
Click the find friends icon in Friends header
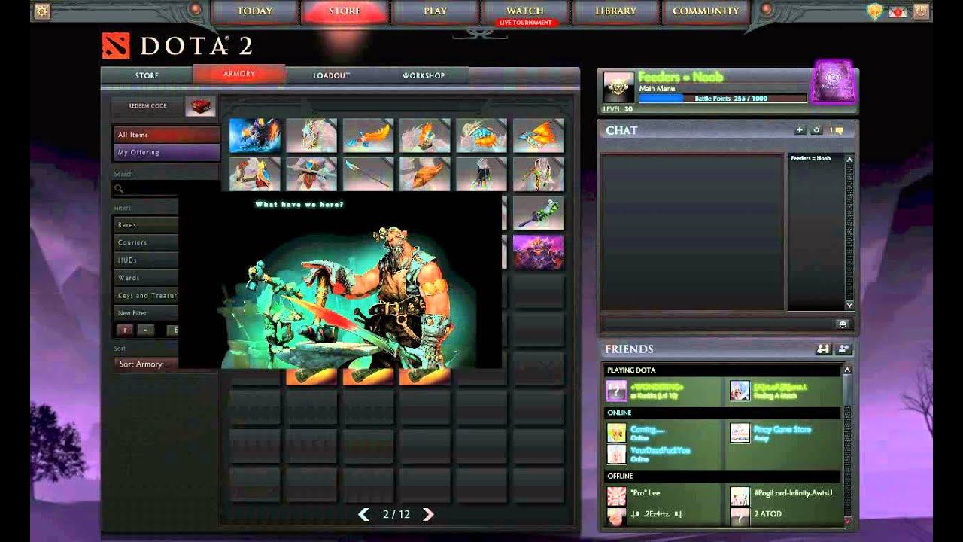pos(823,349)
